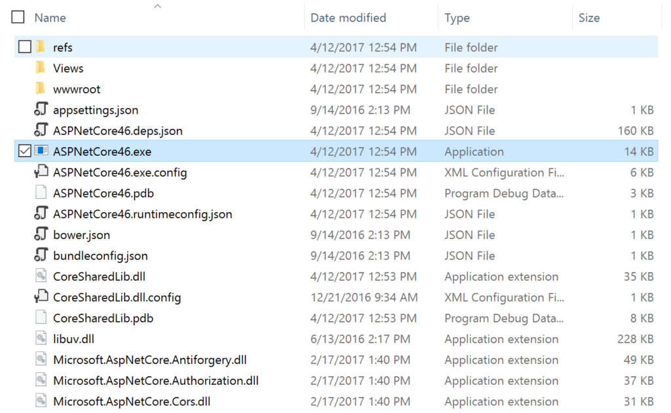Select CoreSharedLib.dll file name

click(x=99, y=277)
